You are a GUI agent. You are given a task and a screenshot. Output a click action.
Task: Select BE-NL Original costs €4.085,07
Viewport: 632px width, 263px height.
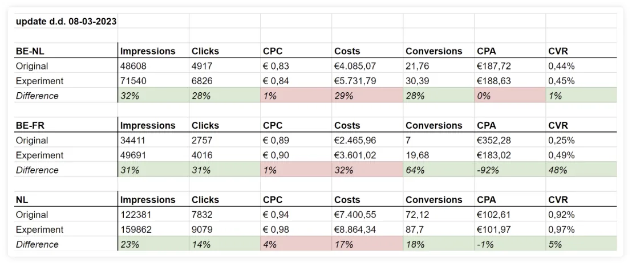pyautogui.click(x=367, y=65)
